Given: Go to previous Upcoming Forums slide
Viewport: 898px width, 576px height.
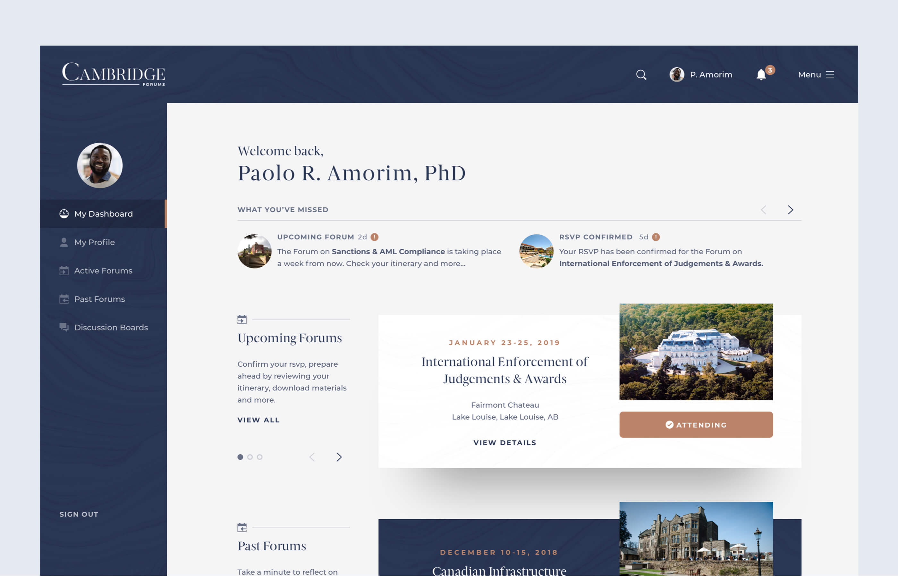Looking at the screenshot, I should point(312,457).
